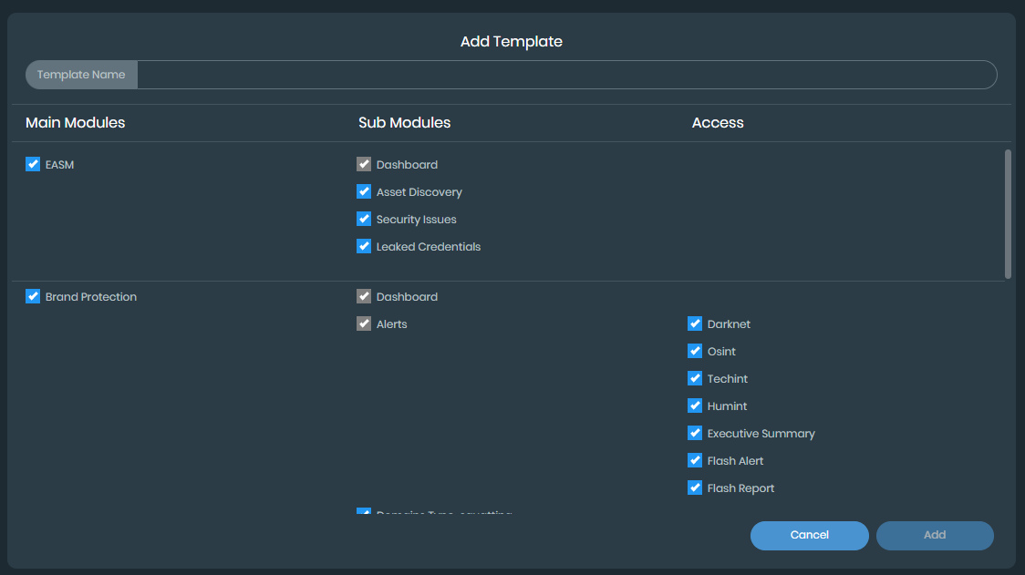Toggle the Security Issues checkbox

point(364,220)
